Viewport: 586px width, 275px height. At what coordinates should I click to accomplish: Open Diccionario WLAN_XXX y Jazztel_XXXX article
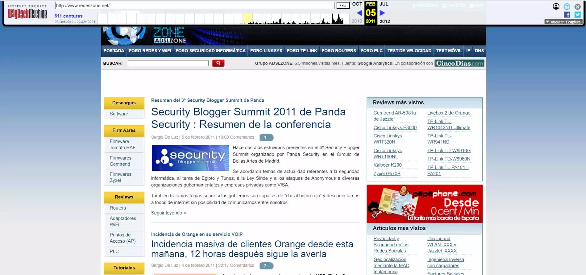(x=442, y=245)
